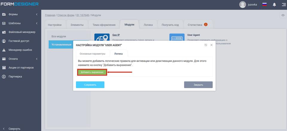Image resolution: width=287 pixels, height=131 pixels.
Task: Toggle the eye preview icon
Action: [283, 15]
